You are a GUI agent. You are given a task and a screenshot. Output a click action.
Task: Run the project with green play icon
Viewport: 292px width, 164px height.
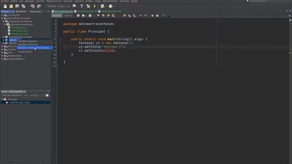click(x=94, y=6)
